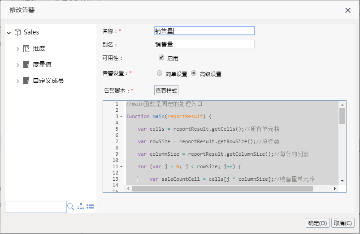The width and height of the screenshot is (360, 234).
Task: Toggle the 启用 checkbox
Action: click(x=161, y=57)
